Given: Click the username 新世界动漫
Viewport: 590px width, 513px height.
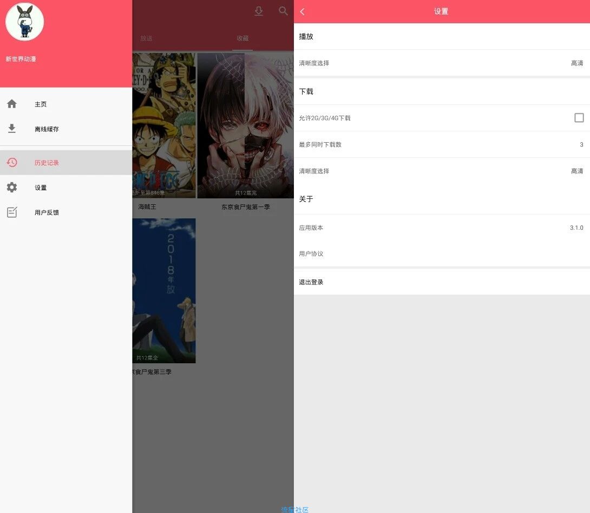Looking at the screenshot, I should pos(21,59).
